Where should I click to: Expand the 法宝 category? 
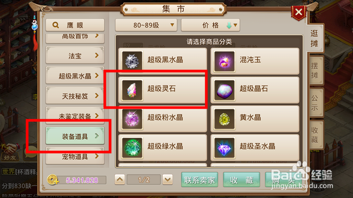click(75, 55)
